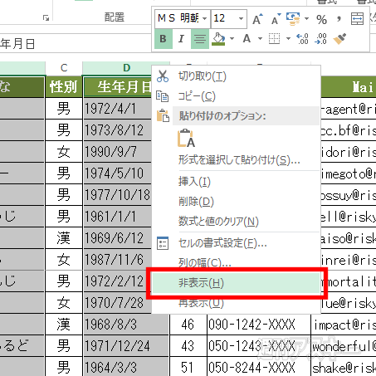Click the borders icon in the mini toolbar

pos(274,39)
